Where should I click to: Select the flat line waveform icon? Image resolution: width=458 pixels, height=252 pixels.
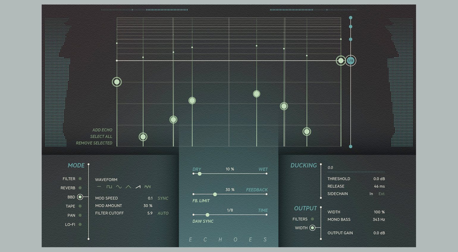pos(99,187)
